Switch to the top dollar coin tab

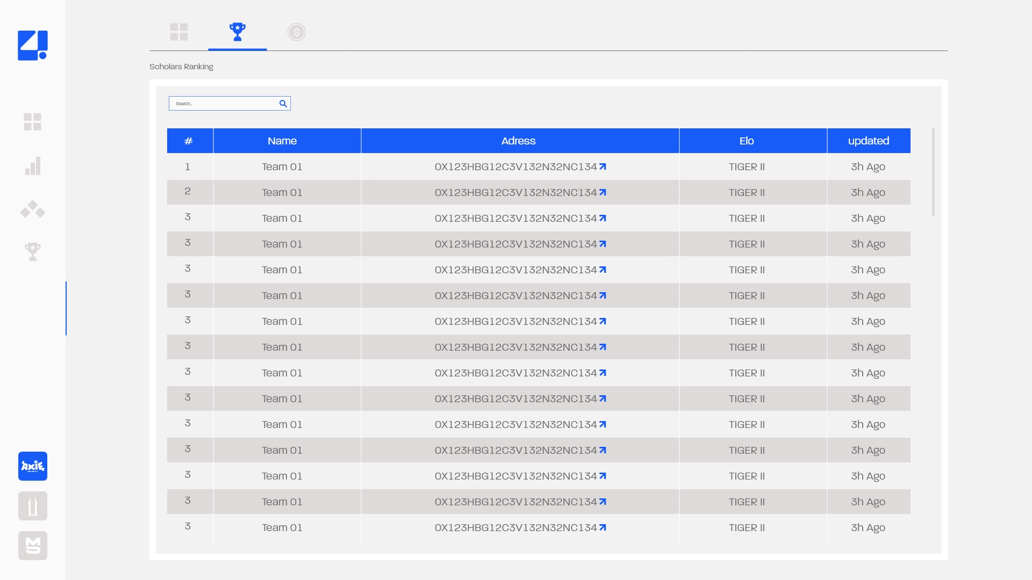tap(297, 32)
